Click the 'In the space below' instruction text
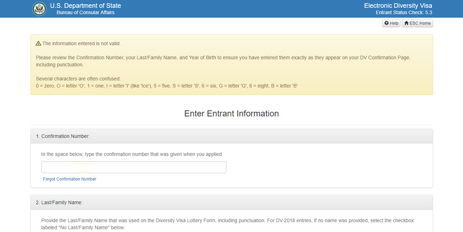Screen dimensions: 463x232 pyautogui.click(x=132, y=154)
